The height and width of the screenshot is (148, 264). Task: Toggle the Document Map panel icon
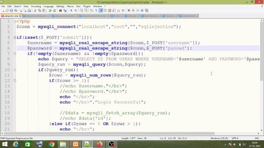(x=110, y=11)
